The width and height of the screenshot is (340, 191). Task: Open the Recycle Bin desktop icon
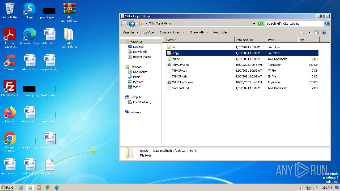tap(10, 11)
